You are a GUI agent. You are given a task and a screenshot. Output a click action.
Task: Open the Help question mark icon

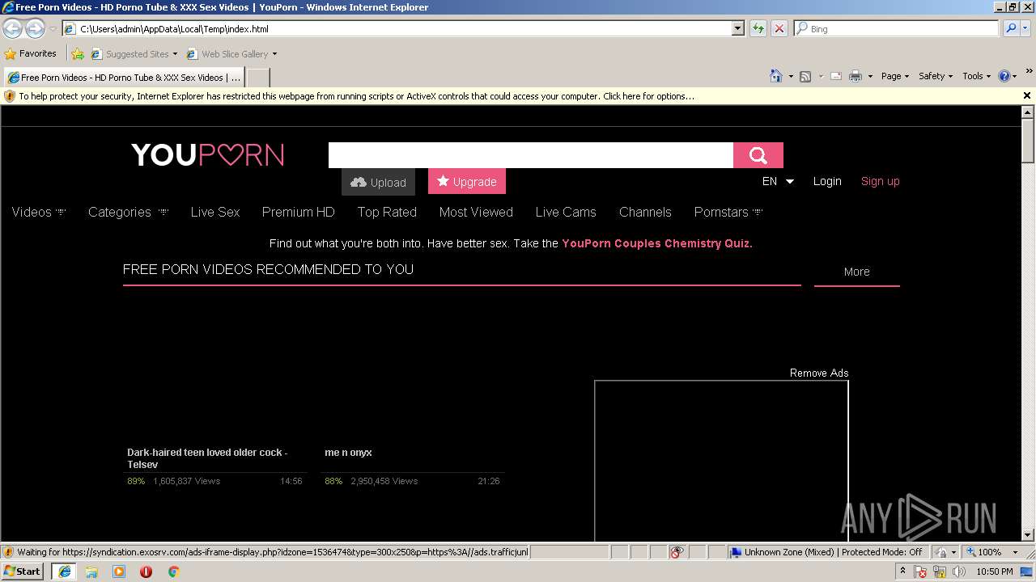(1004, 76)
